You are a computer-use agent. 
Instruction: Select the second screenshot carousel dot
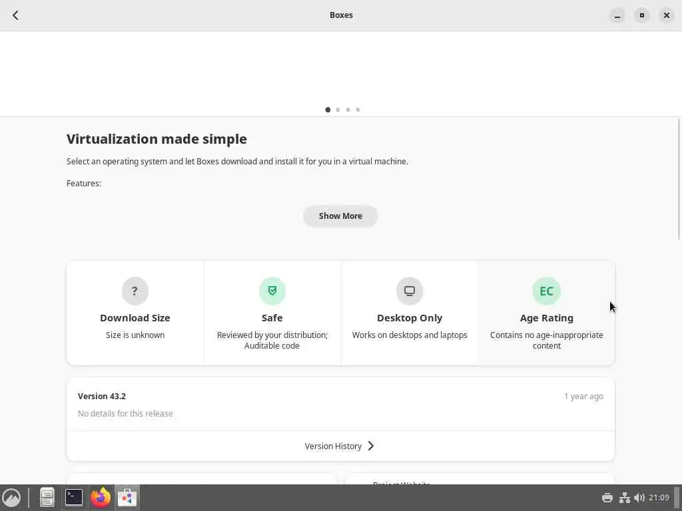pyautogui.click(x=338, y=110)
